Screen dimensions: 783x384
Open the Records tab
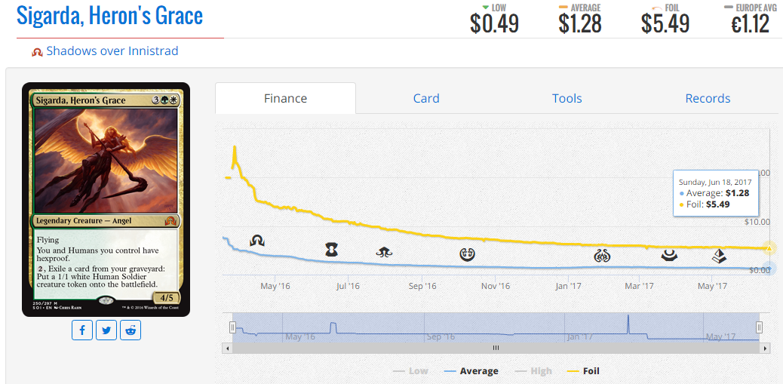pos(708,98)
